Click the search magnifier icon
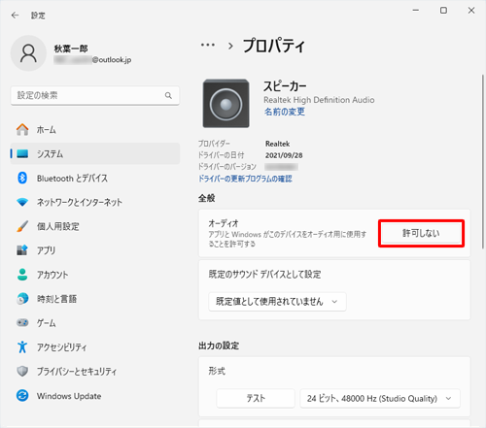Image resolution: width=486 pixels, height=428 pixels. [x=168, y=95]
